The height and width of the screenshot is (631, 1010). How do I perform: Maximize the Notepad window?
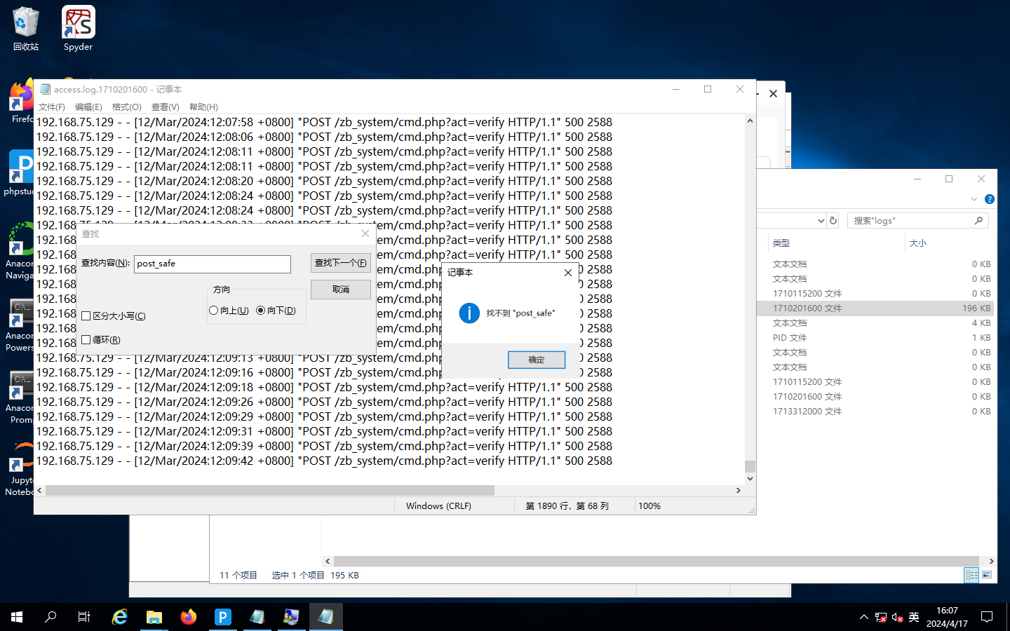coord(708,89)
